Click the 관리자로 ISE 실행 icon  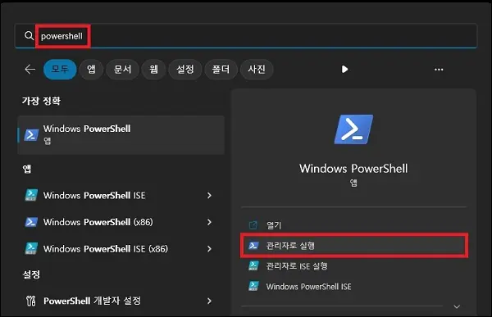pyautogui.click(x=253, y=266)
